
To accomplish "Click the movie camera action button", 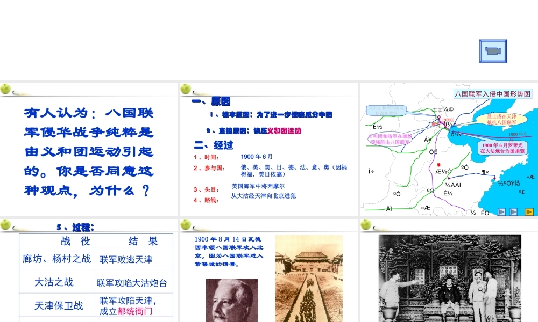I will [x=493, y=51].
